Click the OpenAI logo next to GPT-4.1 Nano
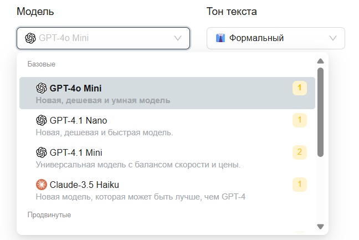 pos(42,120)
